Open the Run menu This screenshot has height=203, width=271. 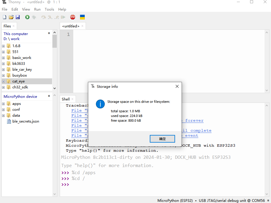pos(37,9)
